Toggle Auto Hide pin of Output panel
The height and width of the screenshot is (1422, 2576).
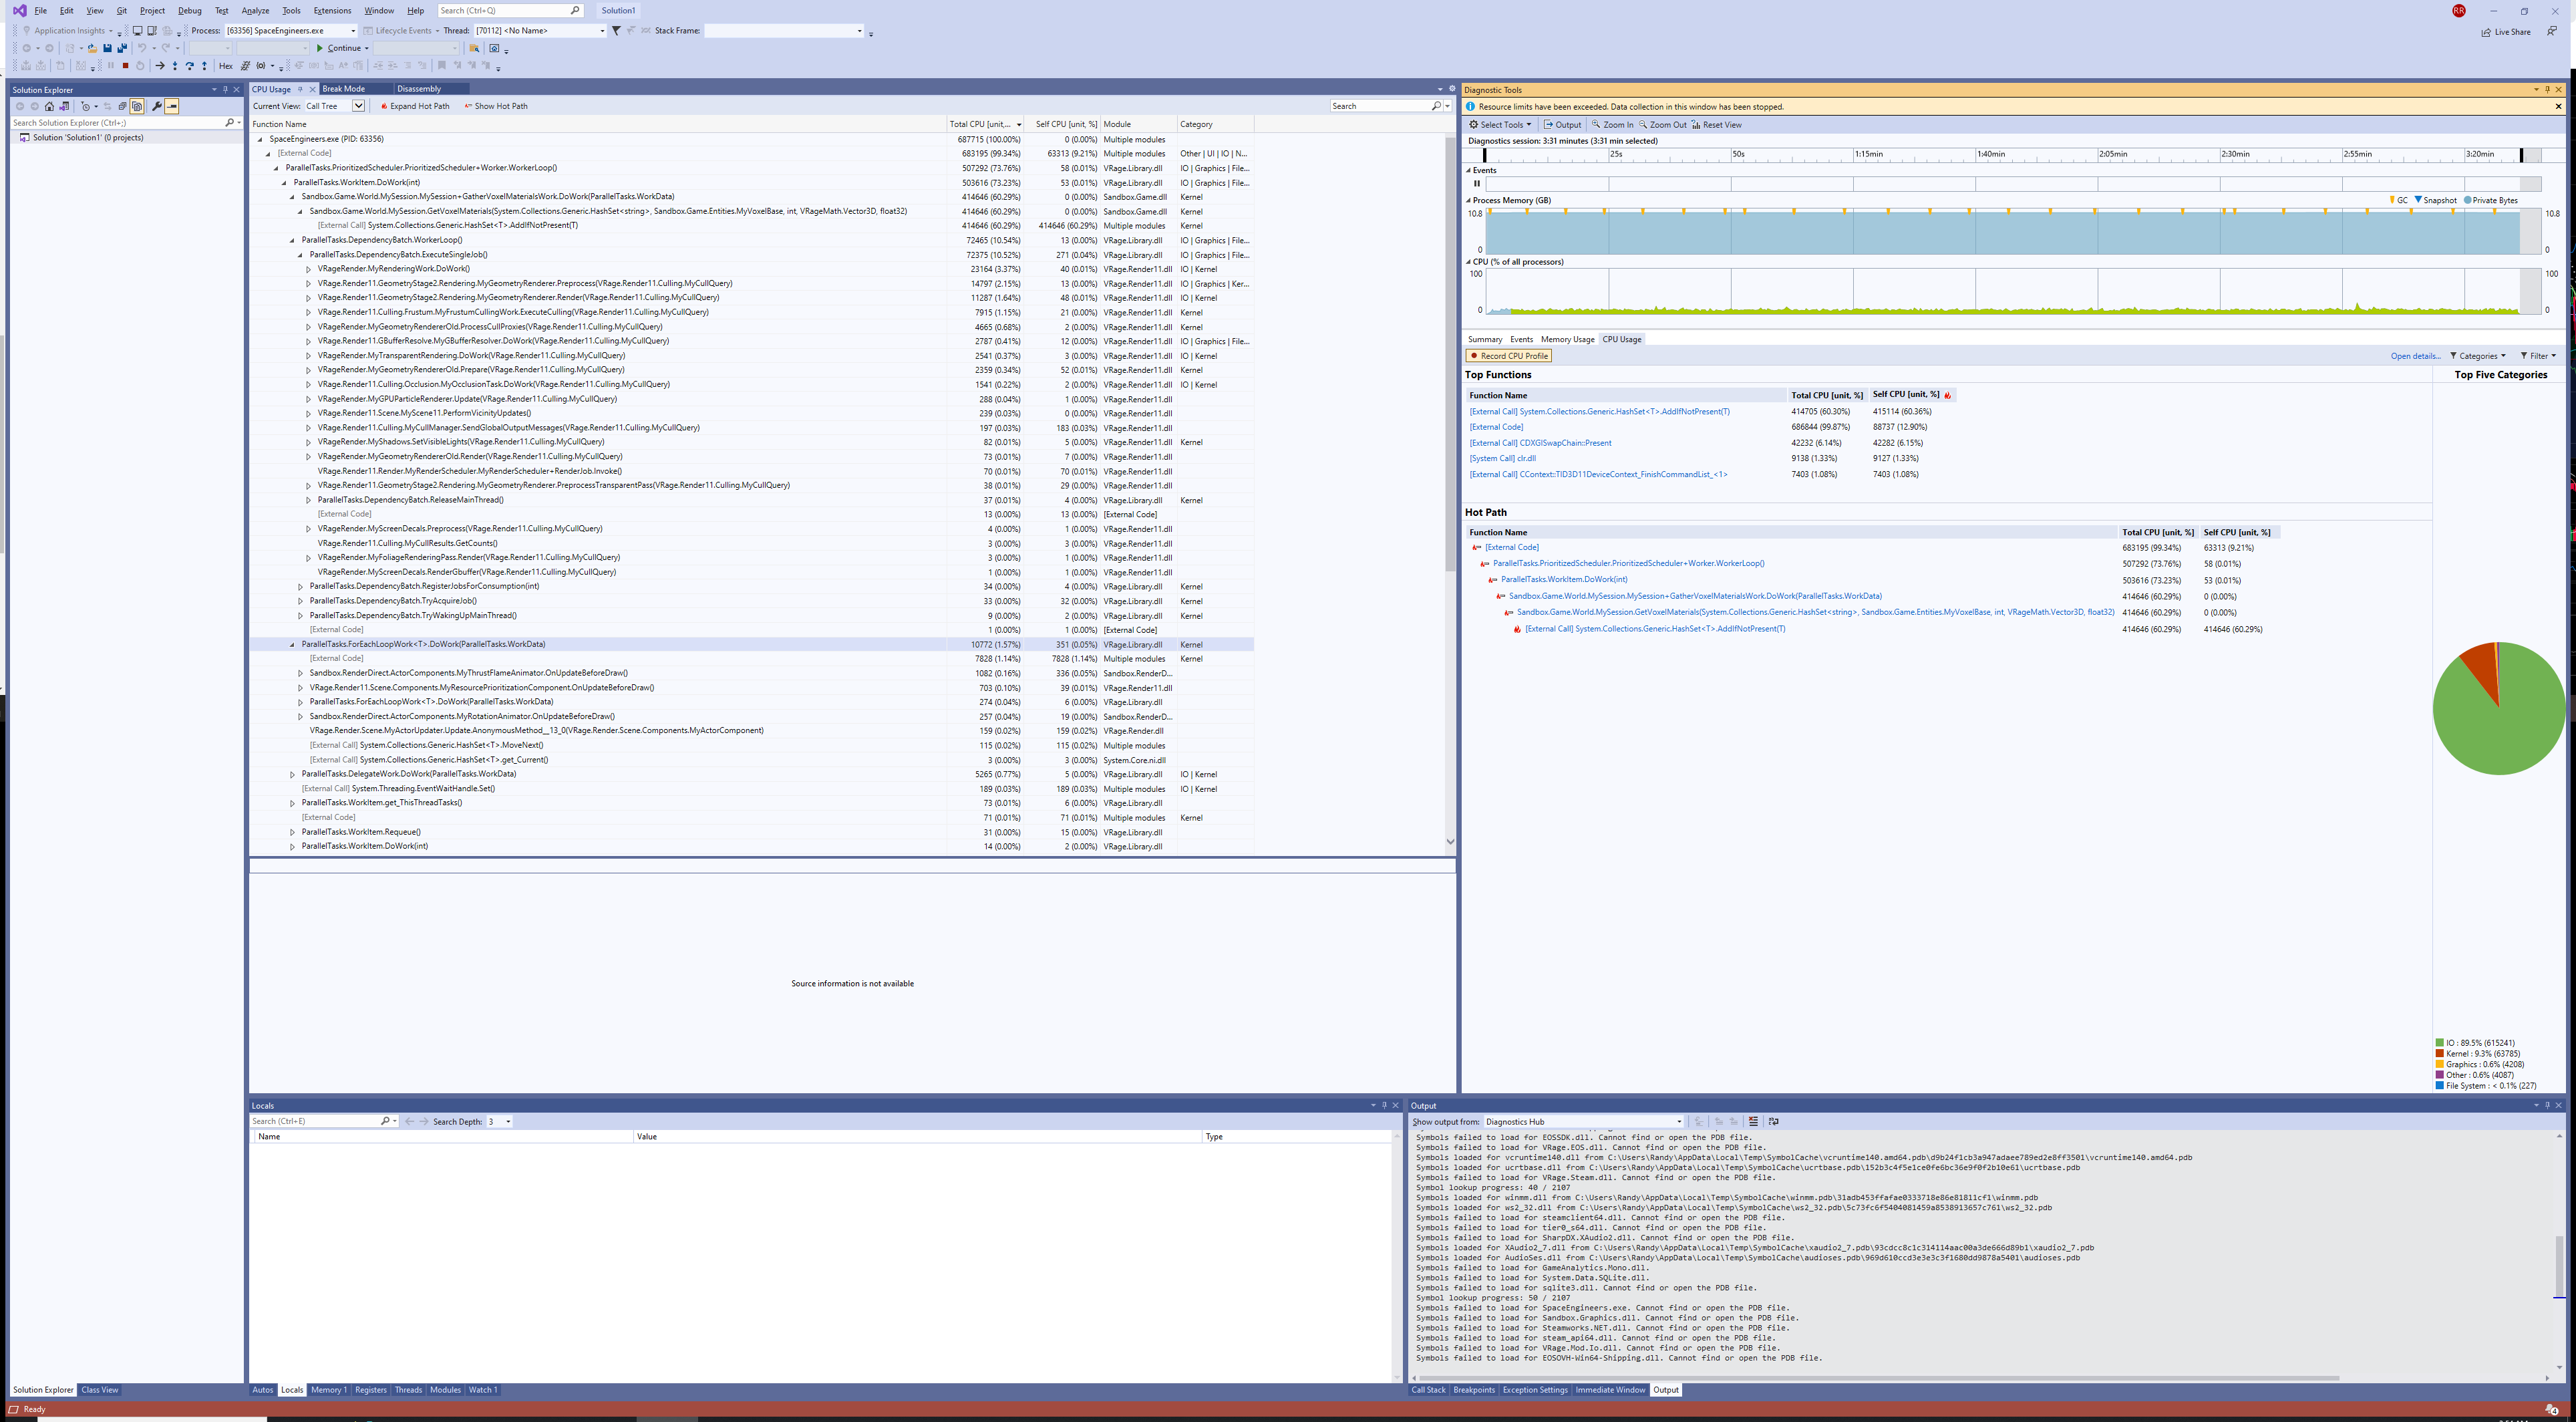click(x=2547, y=1106)
